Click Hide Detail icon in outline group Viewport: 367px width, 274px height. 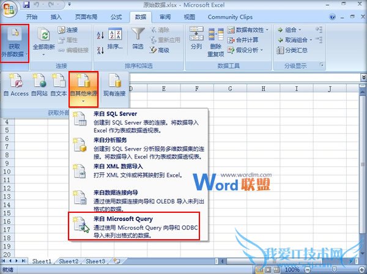[x=319, y=40]
